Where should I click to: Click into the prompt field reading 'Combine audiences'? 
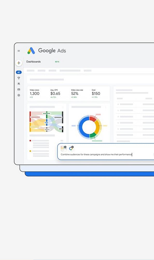[96, 154]
